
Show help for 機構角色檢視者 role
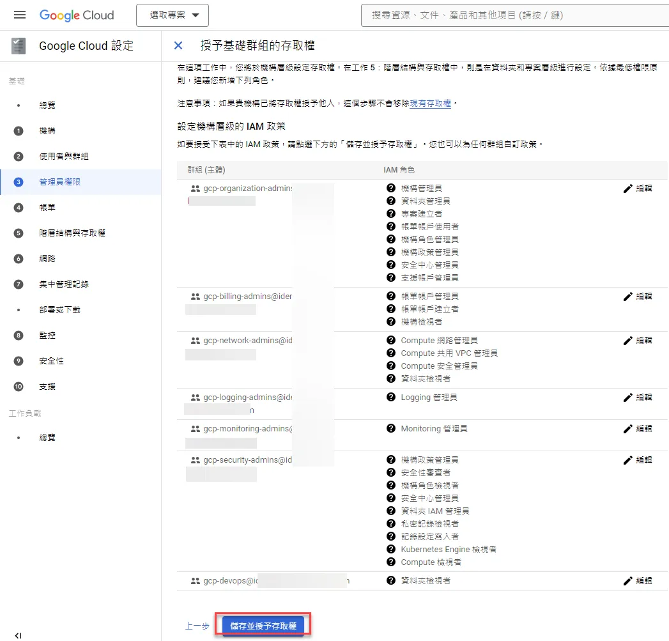tap(391, 485)
